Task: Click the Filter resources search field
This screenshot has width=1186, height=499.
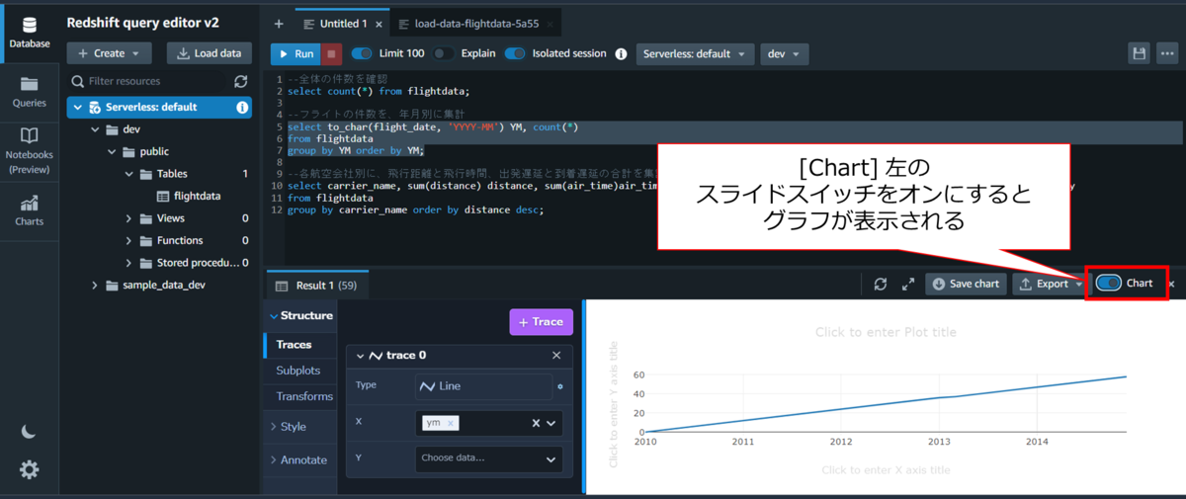Action: (x=148, y=81)
